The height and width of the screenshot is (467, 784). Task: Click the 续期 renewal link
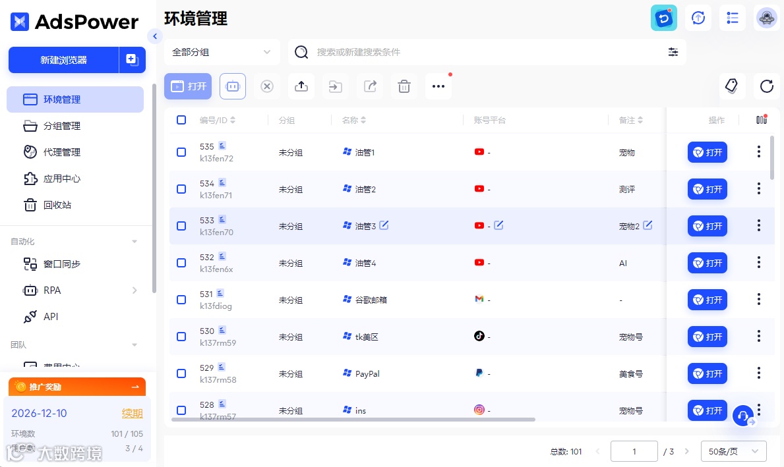tap(133, 413)
